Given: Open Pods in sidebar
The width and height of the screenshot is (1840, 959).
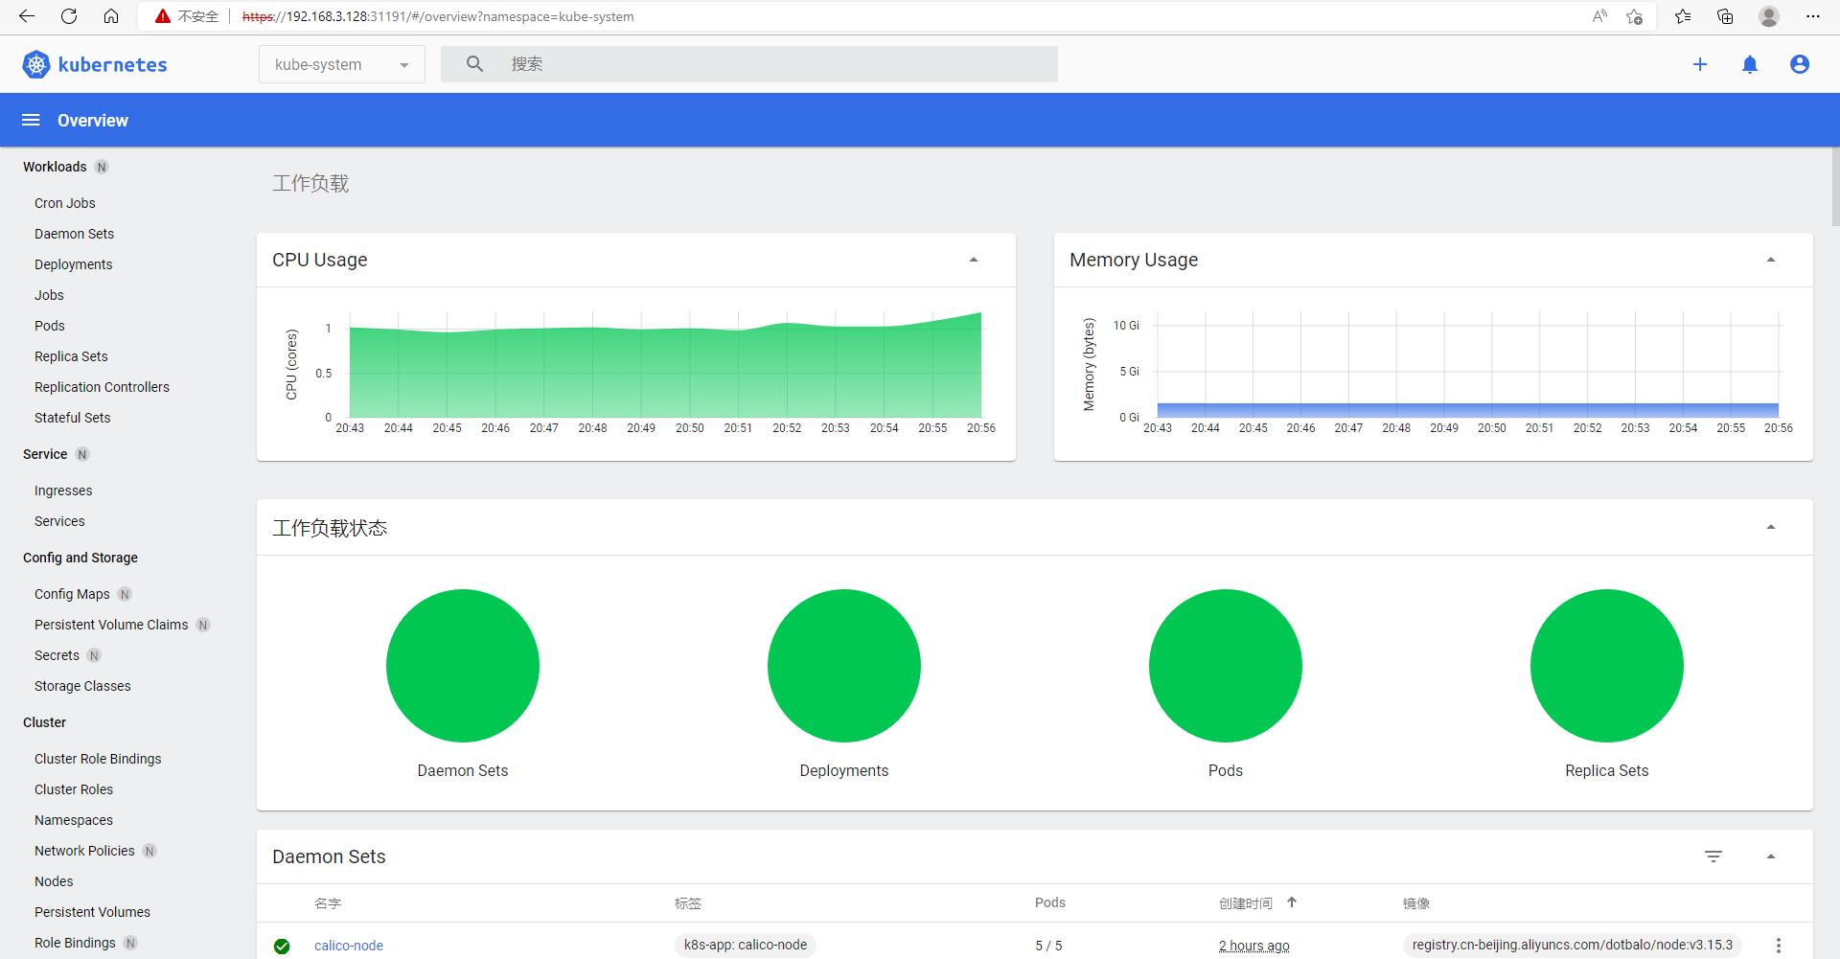Looking at the screenshot, I should (50, 326).
